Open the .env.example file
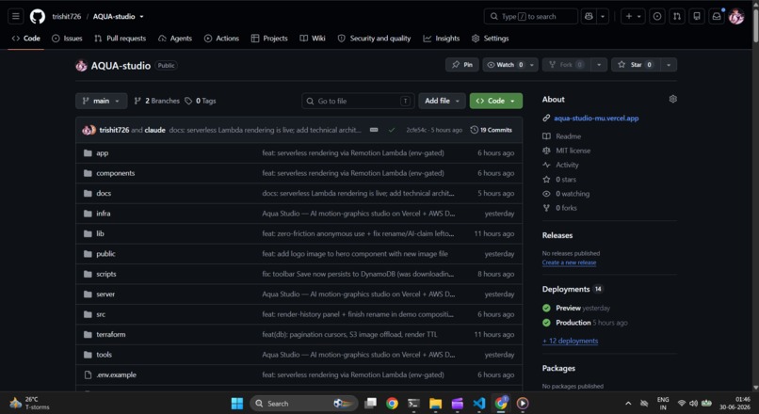759x414 pixels. (x=116, y=374)
